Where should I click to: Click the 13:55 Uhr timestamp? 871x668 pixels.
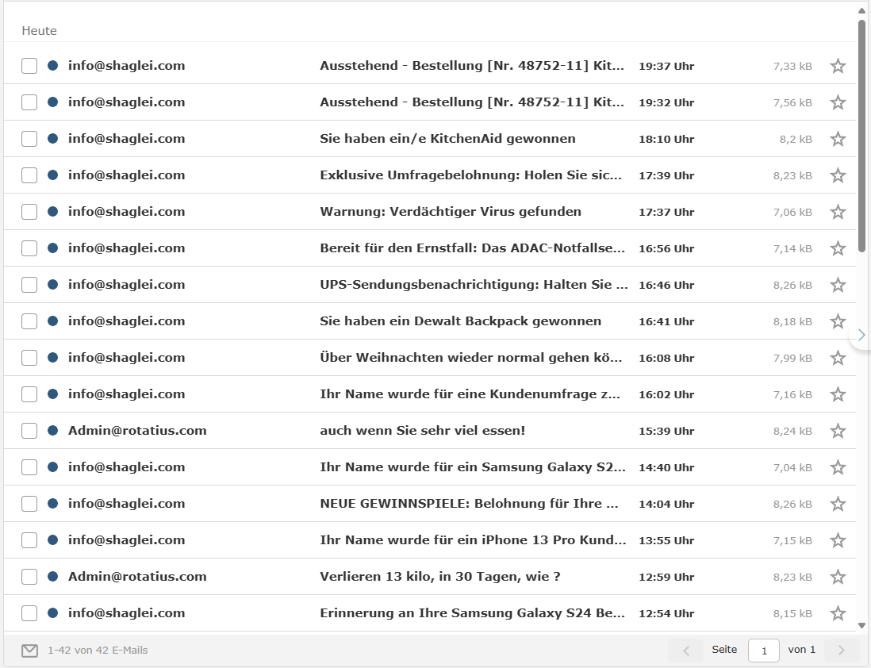tap(666, 540)
